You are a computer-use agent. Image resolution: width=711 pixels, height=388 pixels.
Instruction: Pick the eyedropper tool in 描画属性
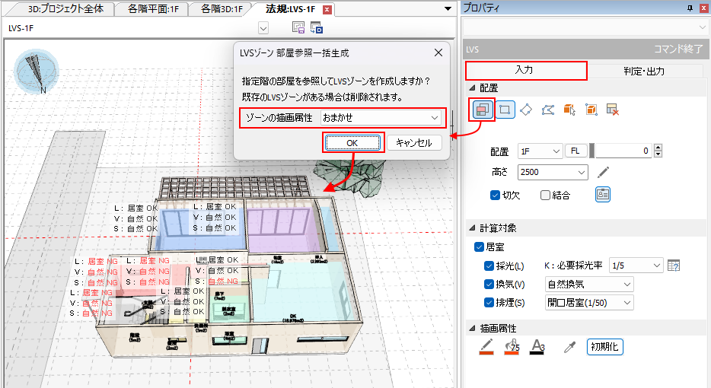568,347
